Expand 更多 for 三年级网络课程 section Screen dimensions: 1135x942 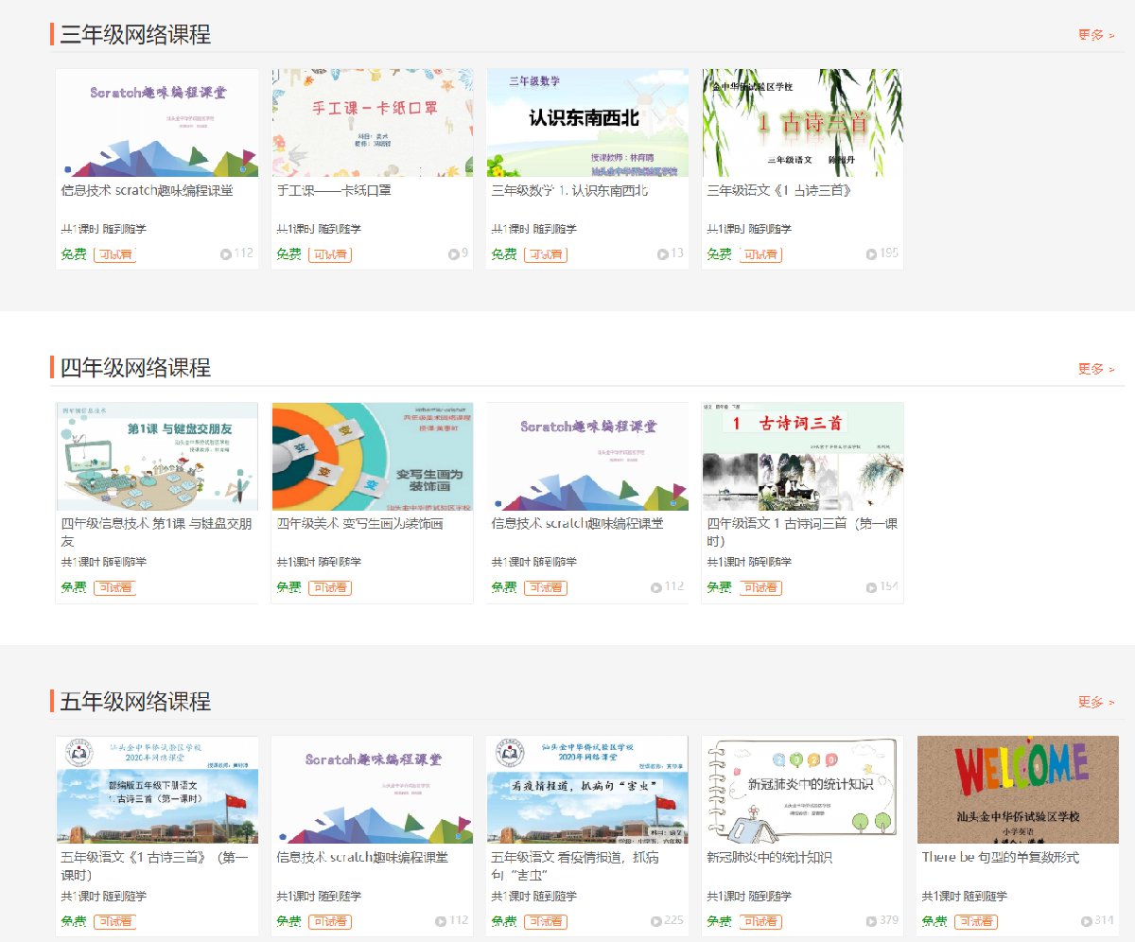(1095, 35)
